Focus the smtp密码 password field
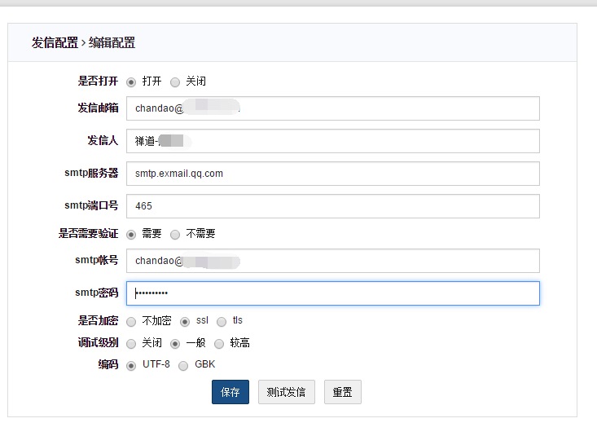This screenshot has height=436, width=597. [332, 293]
